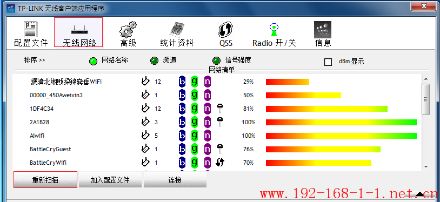Screen dimensions: 440x202
Task: Click the 81% signal bar for 1DF4C34
Action: (x=326, y=109)
